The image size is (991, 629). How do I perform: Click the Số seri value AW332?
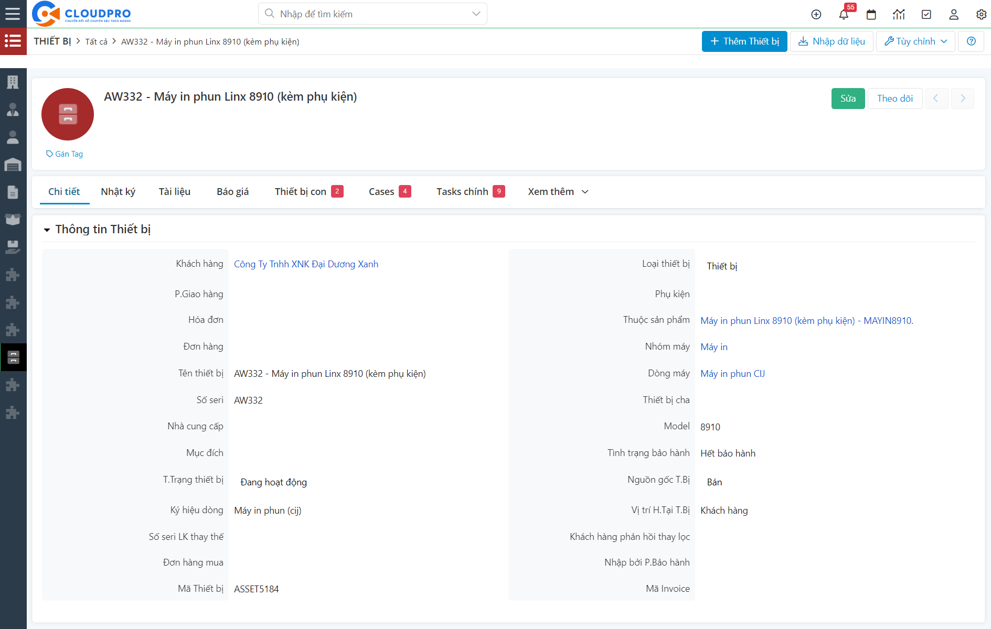(x=248, y=400)
